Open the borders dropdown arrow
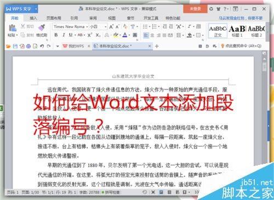This screenshot has height=200, width=274. point(203,35)
